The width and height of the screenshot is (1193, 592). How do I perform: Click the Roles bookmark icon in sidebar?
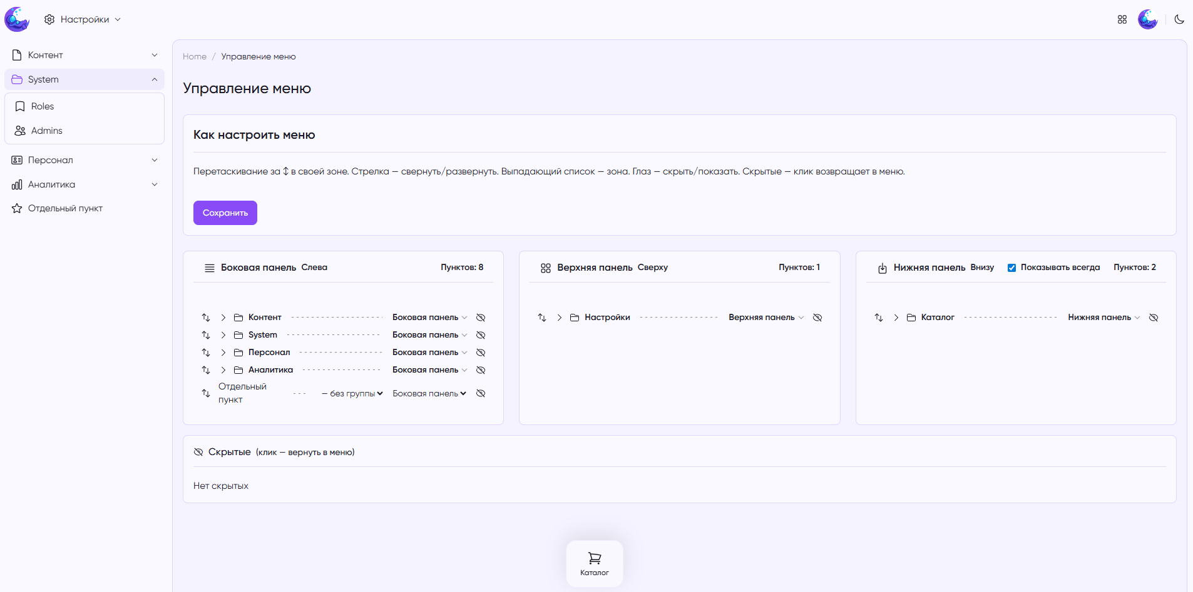pyautogui.click(x=20, y=106)
